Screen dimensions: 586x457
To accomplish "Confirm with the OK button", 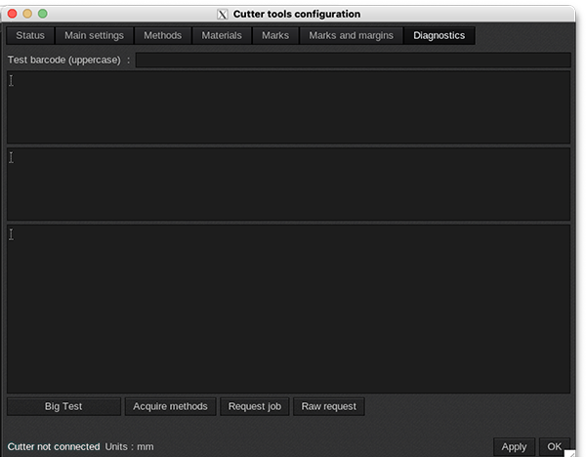I will pyautogui.click(x=554, y=446).
